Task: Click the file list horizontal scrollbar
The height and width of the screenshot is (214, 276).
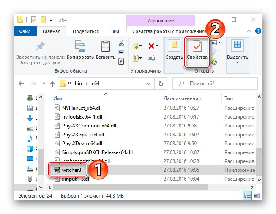Action: point(131,187)
